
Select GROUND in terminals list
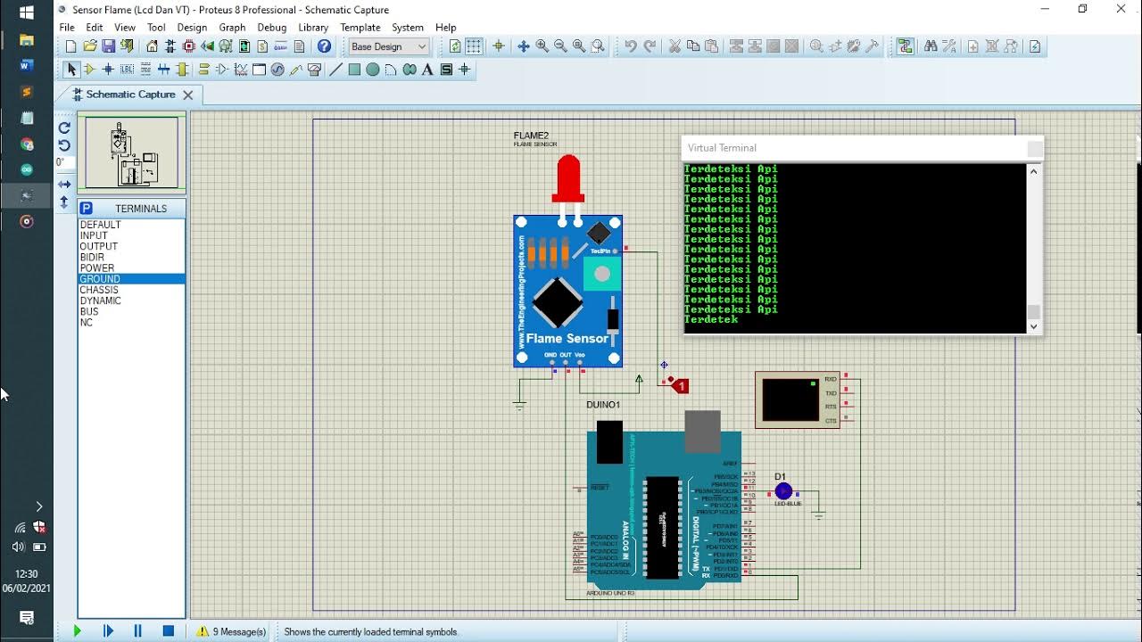(131, 279)
